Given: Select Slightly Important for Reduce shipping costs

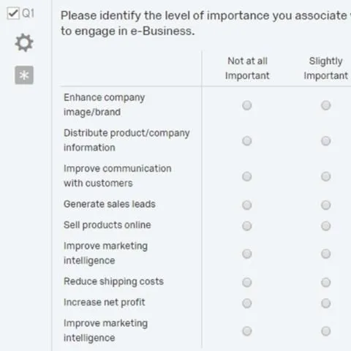Looking at the screenshot, I should (325, 282).
